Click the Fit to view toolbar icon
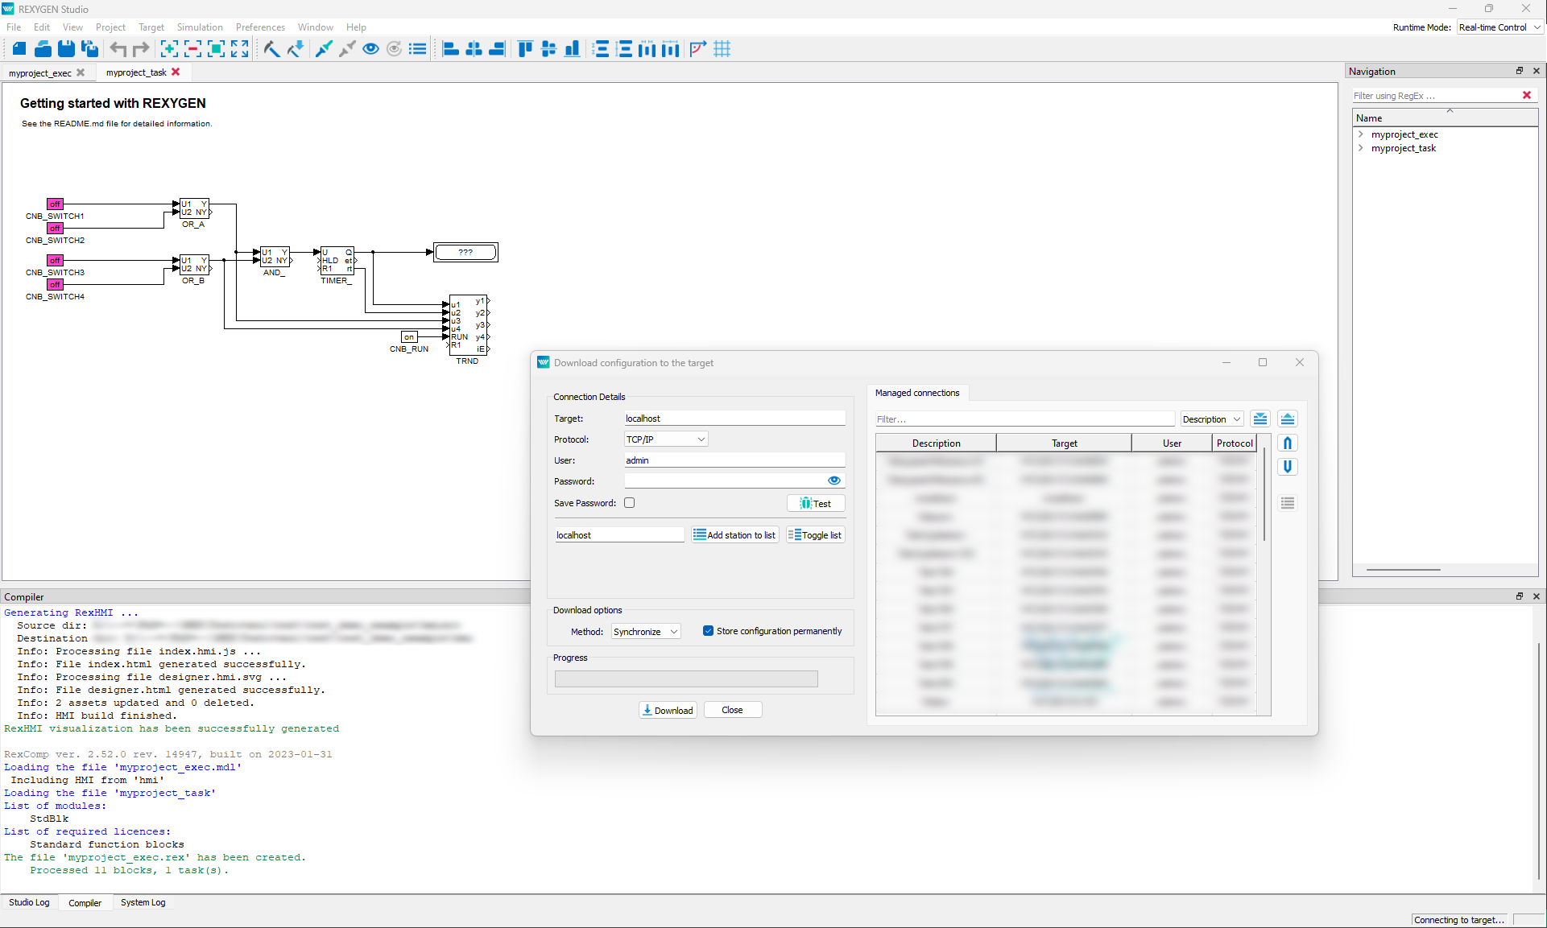This screenshot has width=1547, height=928. tap(216, 49)
